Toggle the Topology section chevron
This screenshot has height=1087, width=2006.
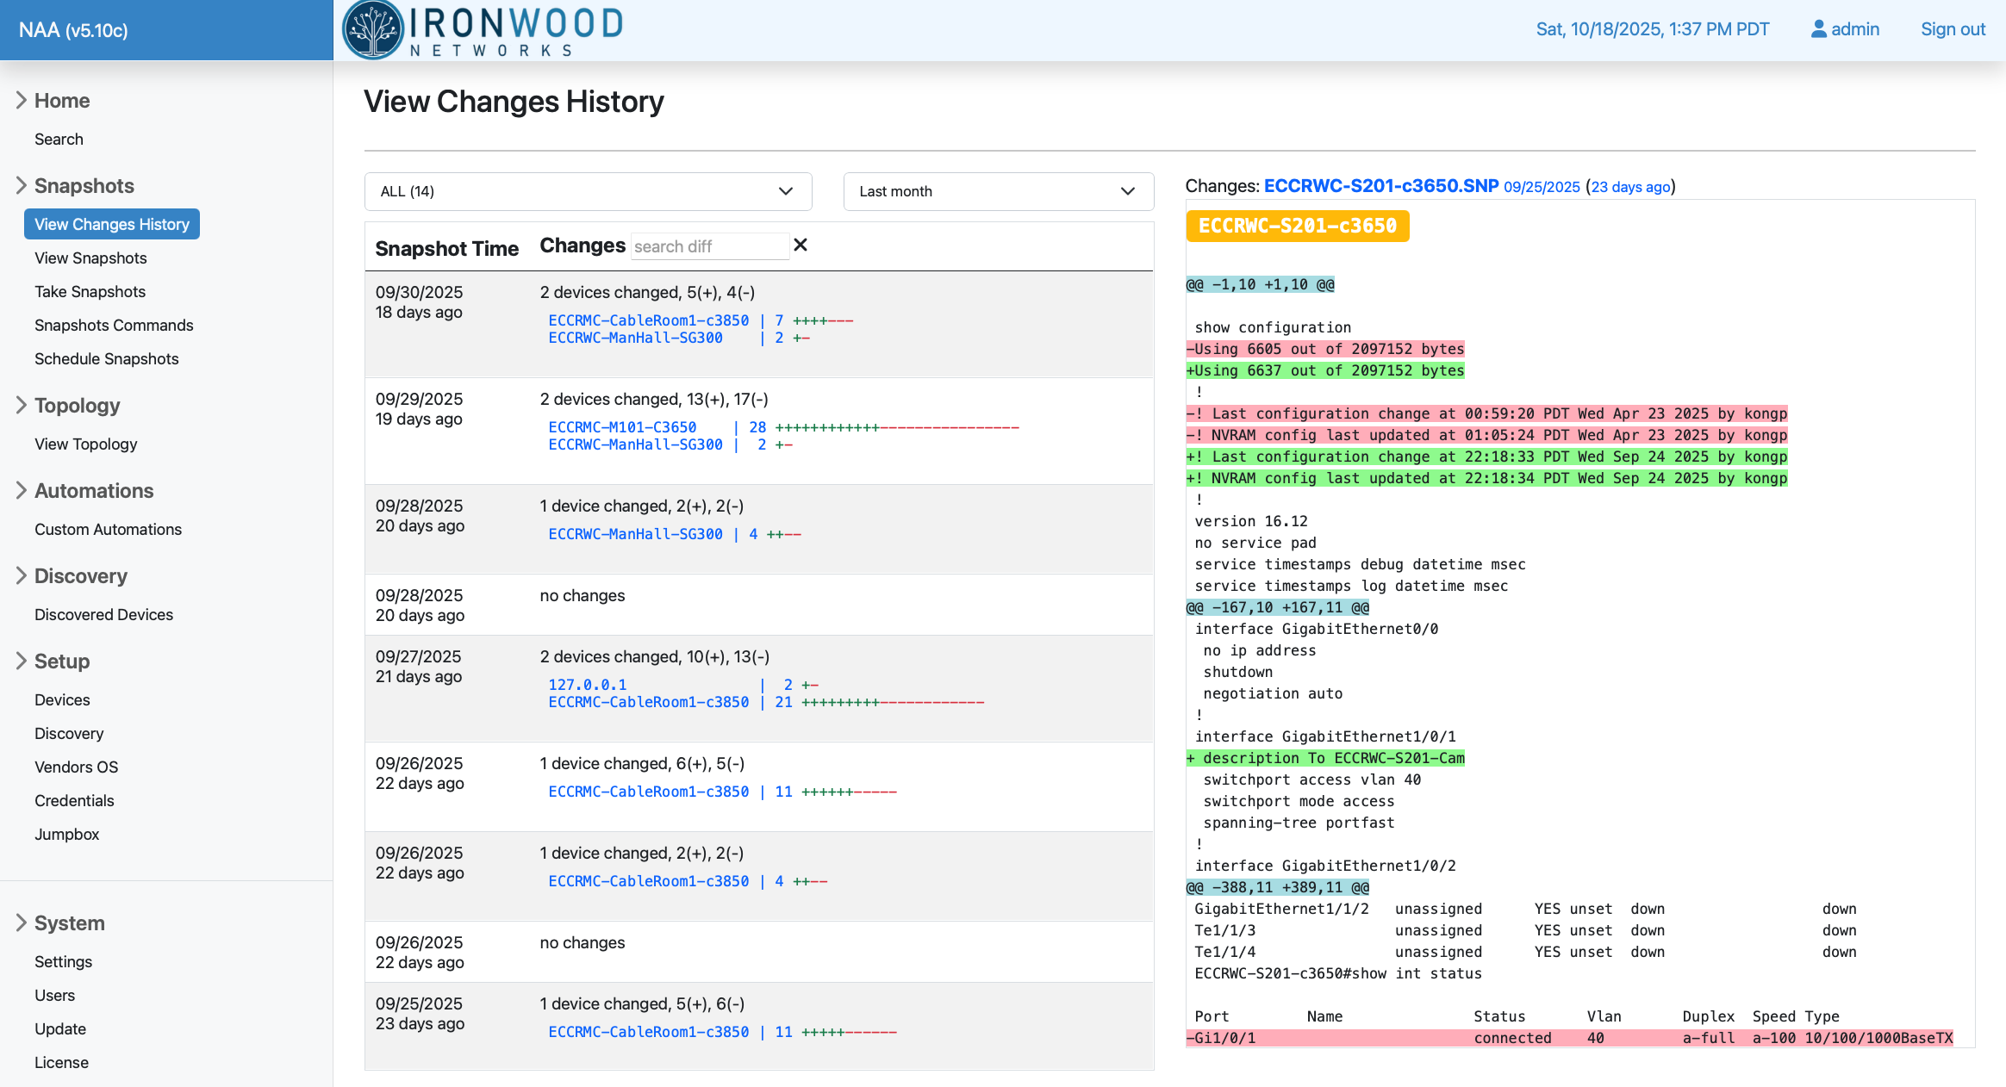[22, 405]
